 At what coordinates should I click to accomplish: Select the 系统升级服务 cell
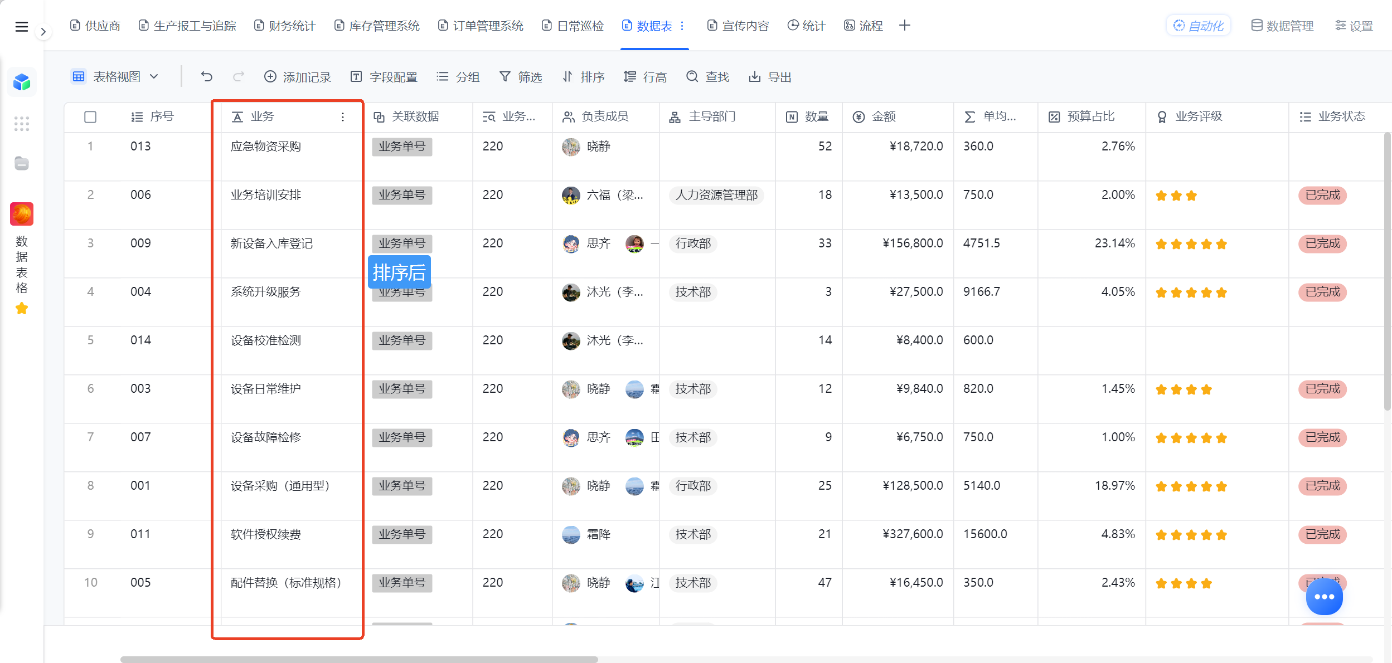[x=291, y=302]
